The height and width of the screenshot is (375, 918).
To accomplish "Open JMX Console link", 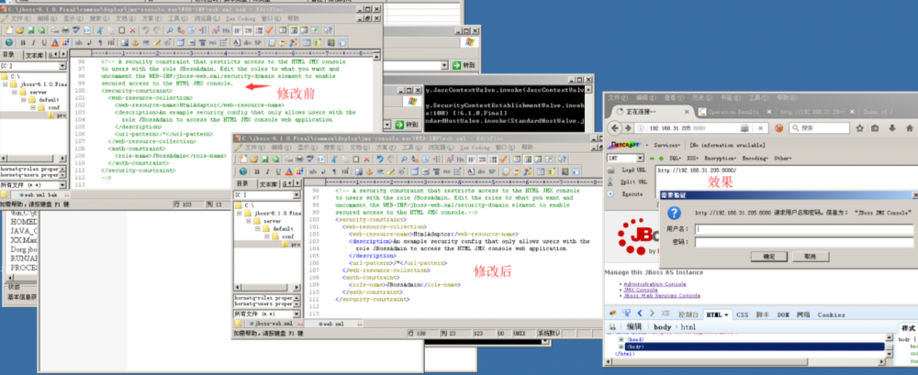I will point(641,290).
